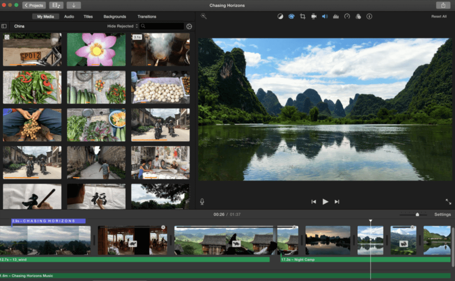Switch to the Audio tab

tap(69, 16)
